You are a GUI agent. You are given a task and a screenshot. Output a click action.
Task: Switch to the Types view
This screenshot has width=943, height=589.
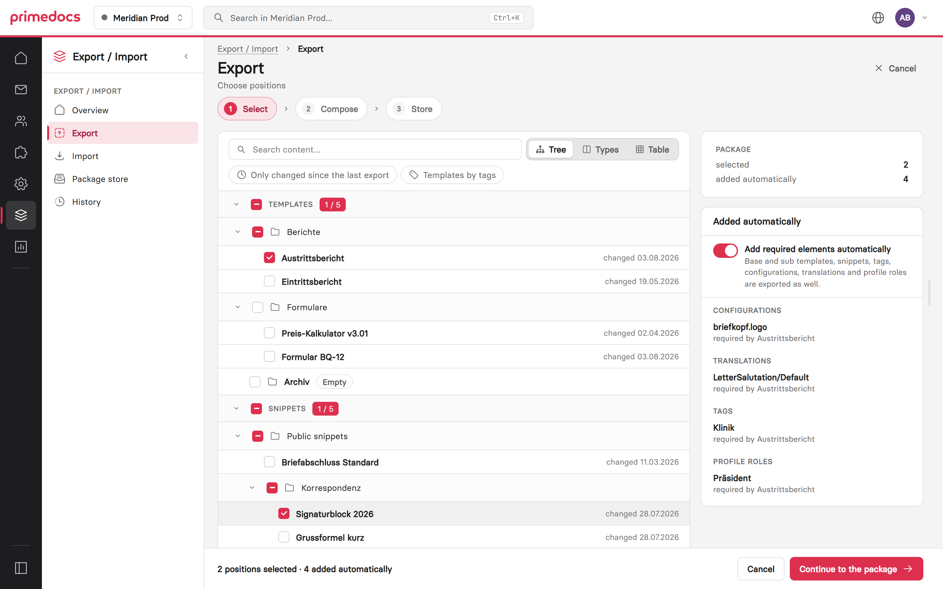[x=601, y=149]
